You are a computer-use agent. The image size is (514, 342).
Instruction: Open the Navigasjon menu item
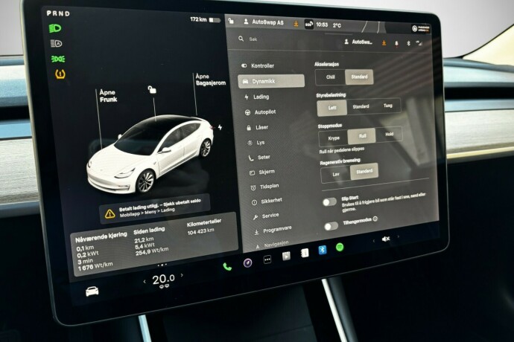point(272,245)
